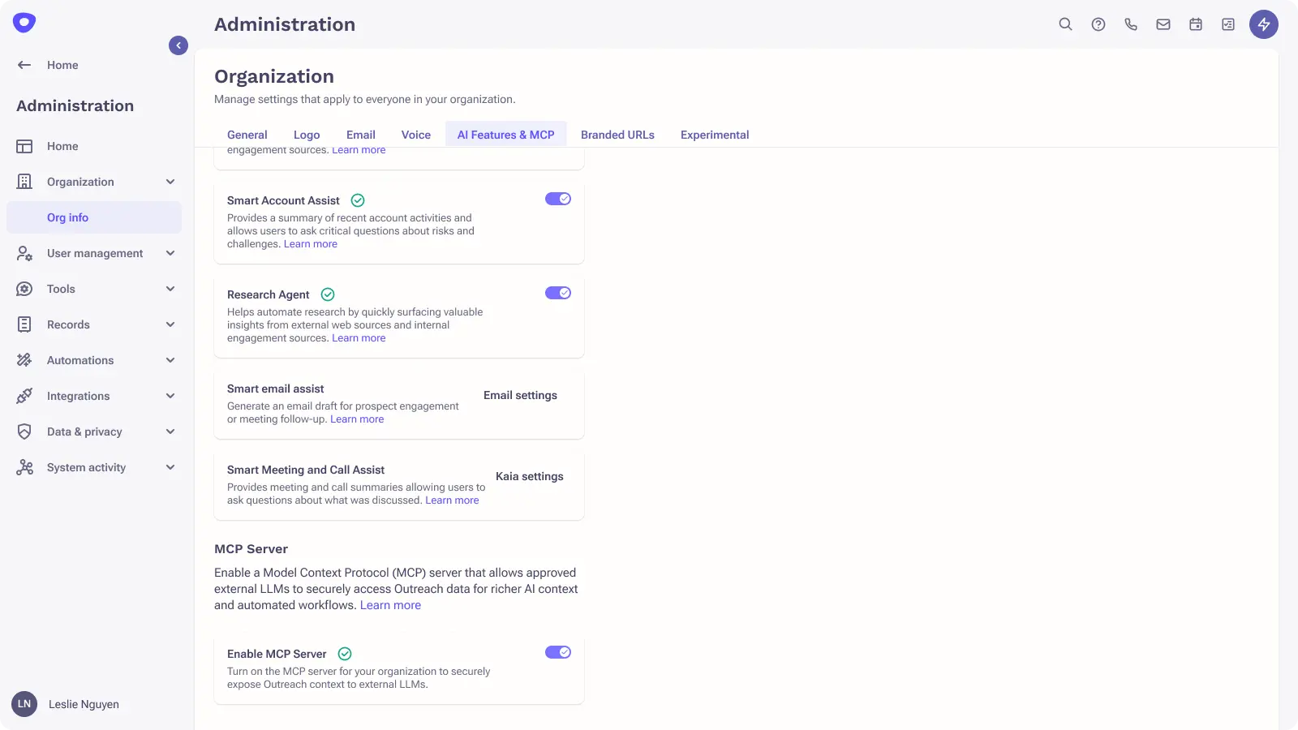Open Email settings for Smart email assist
The height and width of the screenshot is (730, 1298).
pos(520,395)
